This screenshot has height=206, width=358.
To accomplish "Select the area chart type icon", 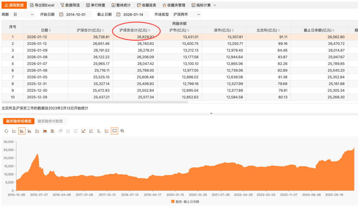I will pyautogui.click(x=45, y=131).
